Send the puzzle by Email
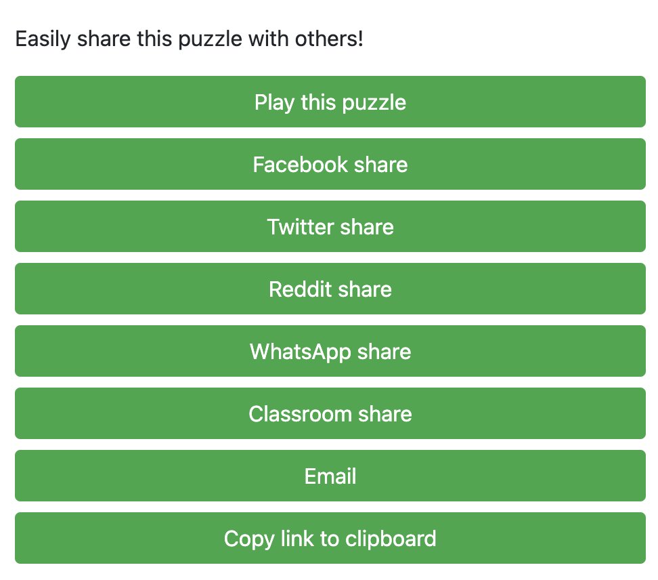The image size is (658, 580). coord(330,476)
